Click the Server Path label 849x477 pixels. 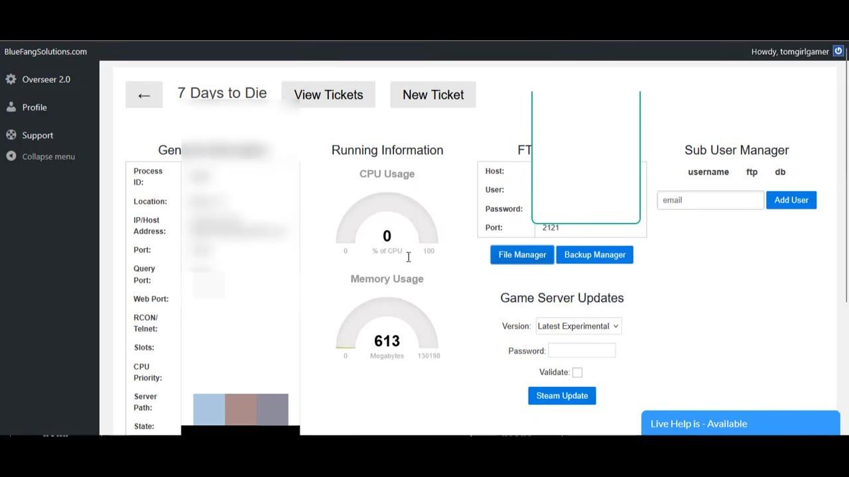[x=145, y=402]
